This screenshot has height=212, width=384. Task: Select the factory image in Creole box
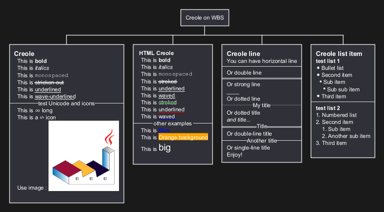pos(84,156)
